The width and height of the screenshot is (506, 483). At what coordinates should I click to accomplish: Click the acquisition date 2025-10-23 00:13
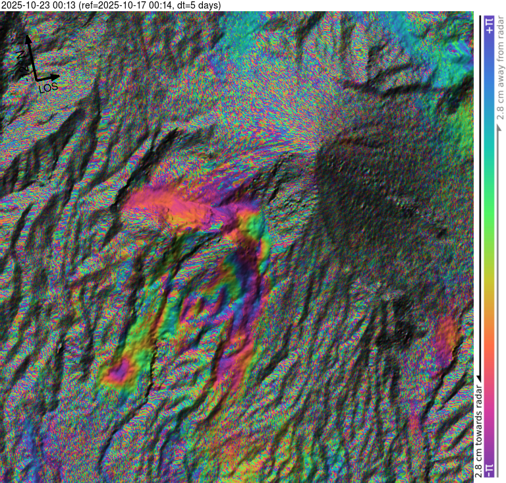click(38, 5)
